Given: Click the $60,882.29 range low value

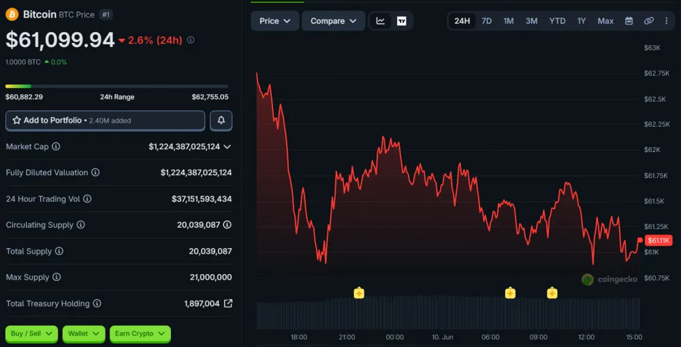Looking at the screenshot, I should coord(24,97).
